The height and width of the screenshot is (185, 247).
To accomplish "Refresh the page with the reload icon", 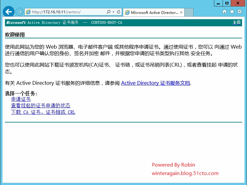I will coord(119,12).
